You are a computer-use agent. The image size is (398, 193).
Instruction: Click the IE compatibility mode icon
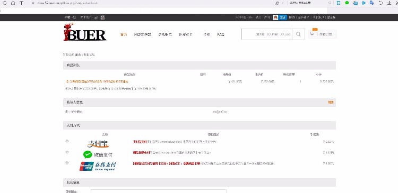pyautogui.click(x=277, y=3)
